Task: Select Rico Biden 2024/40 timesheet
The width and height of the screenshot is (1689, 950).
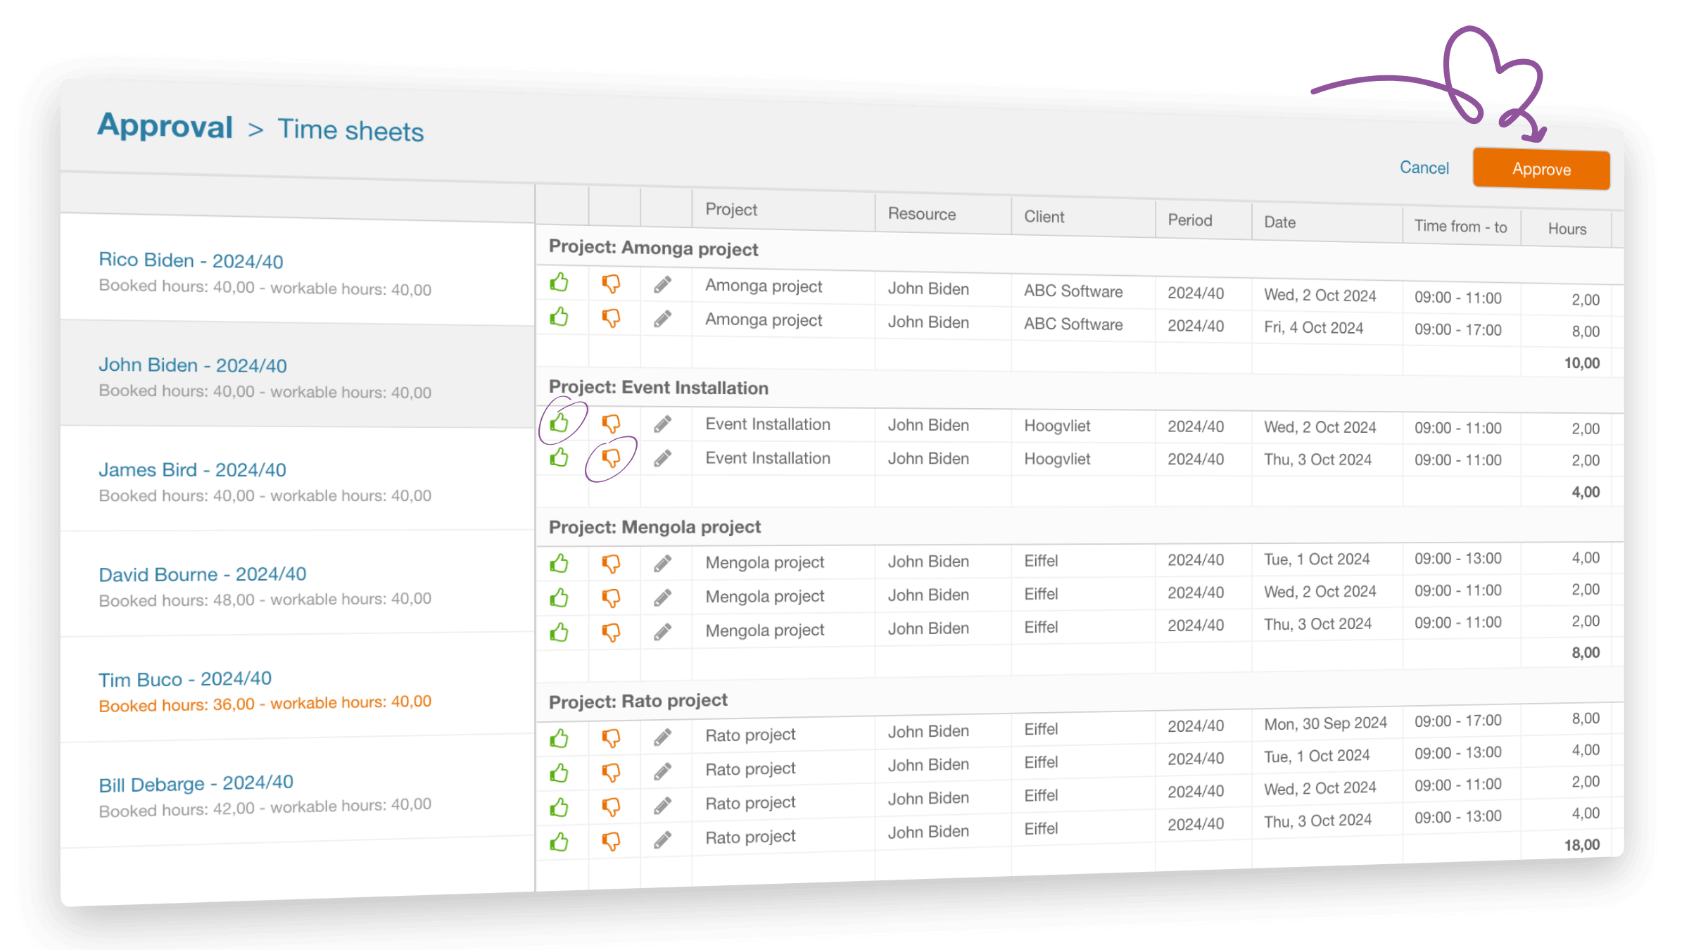Action: tap(297, 272)
